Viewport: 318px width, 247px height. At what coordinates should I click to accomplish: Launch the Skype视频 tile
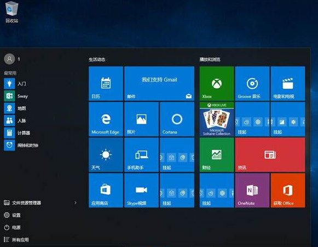(x=141, y=191)
